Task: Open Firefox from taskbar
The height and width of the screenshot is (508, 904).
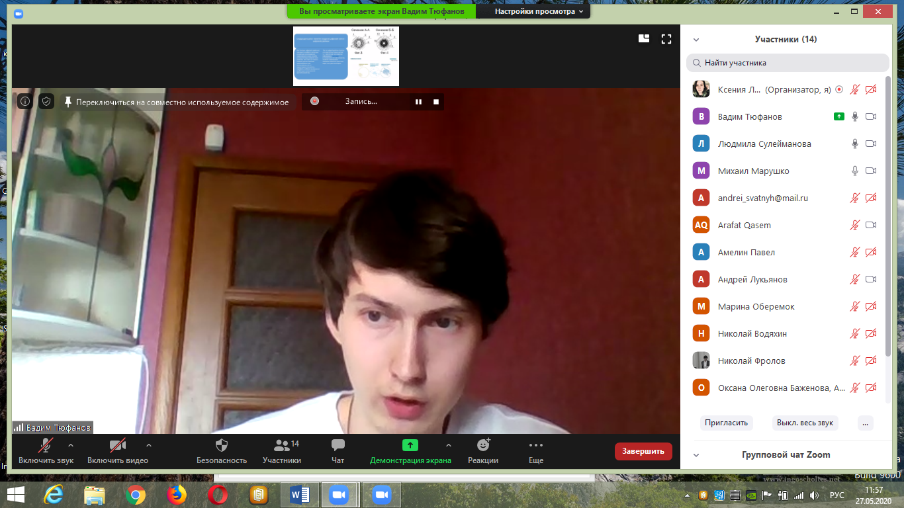Action: tap(176, 494)
